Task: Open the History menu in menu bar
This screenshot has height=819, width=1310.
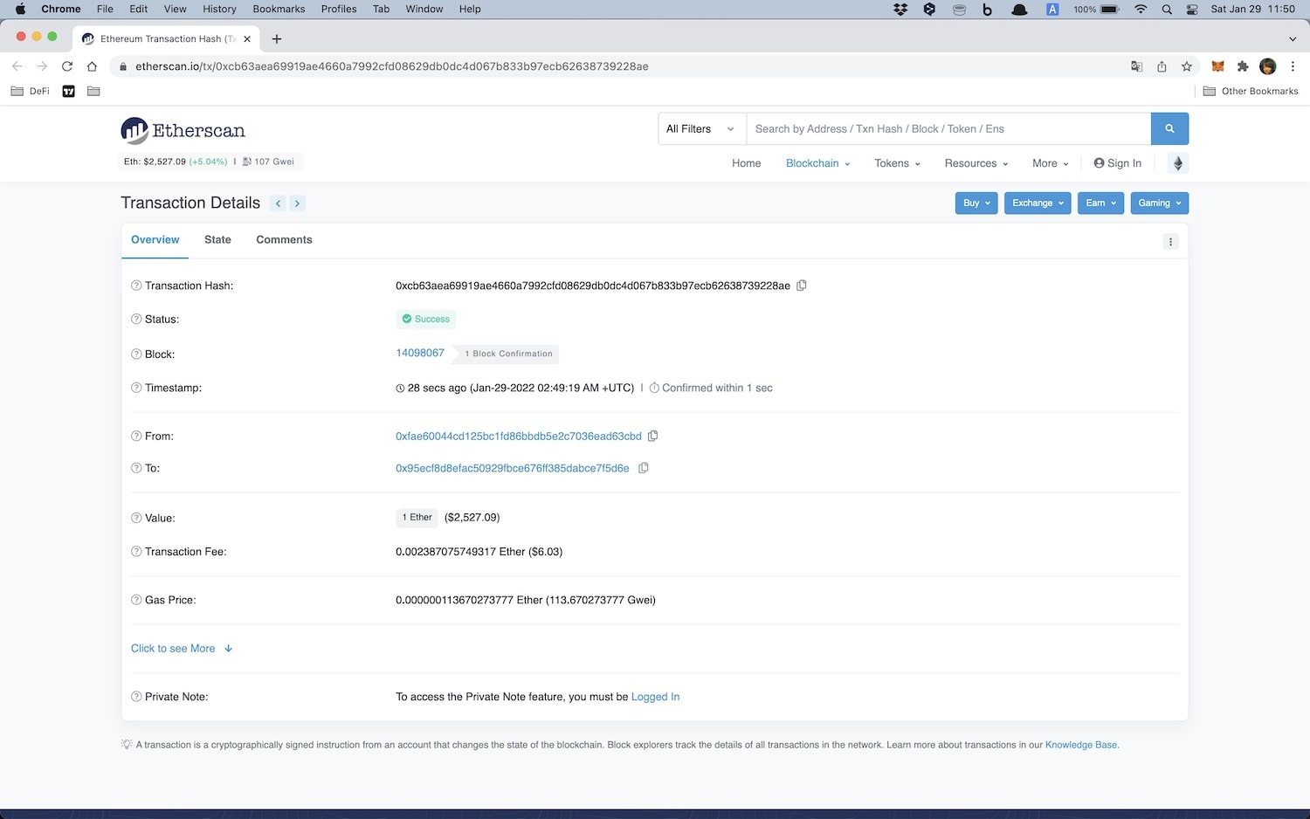Action: point(219,9)
